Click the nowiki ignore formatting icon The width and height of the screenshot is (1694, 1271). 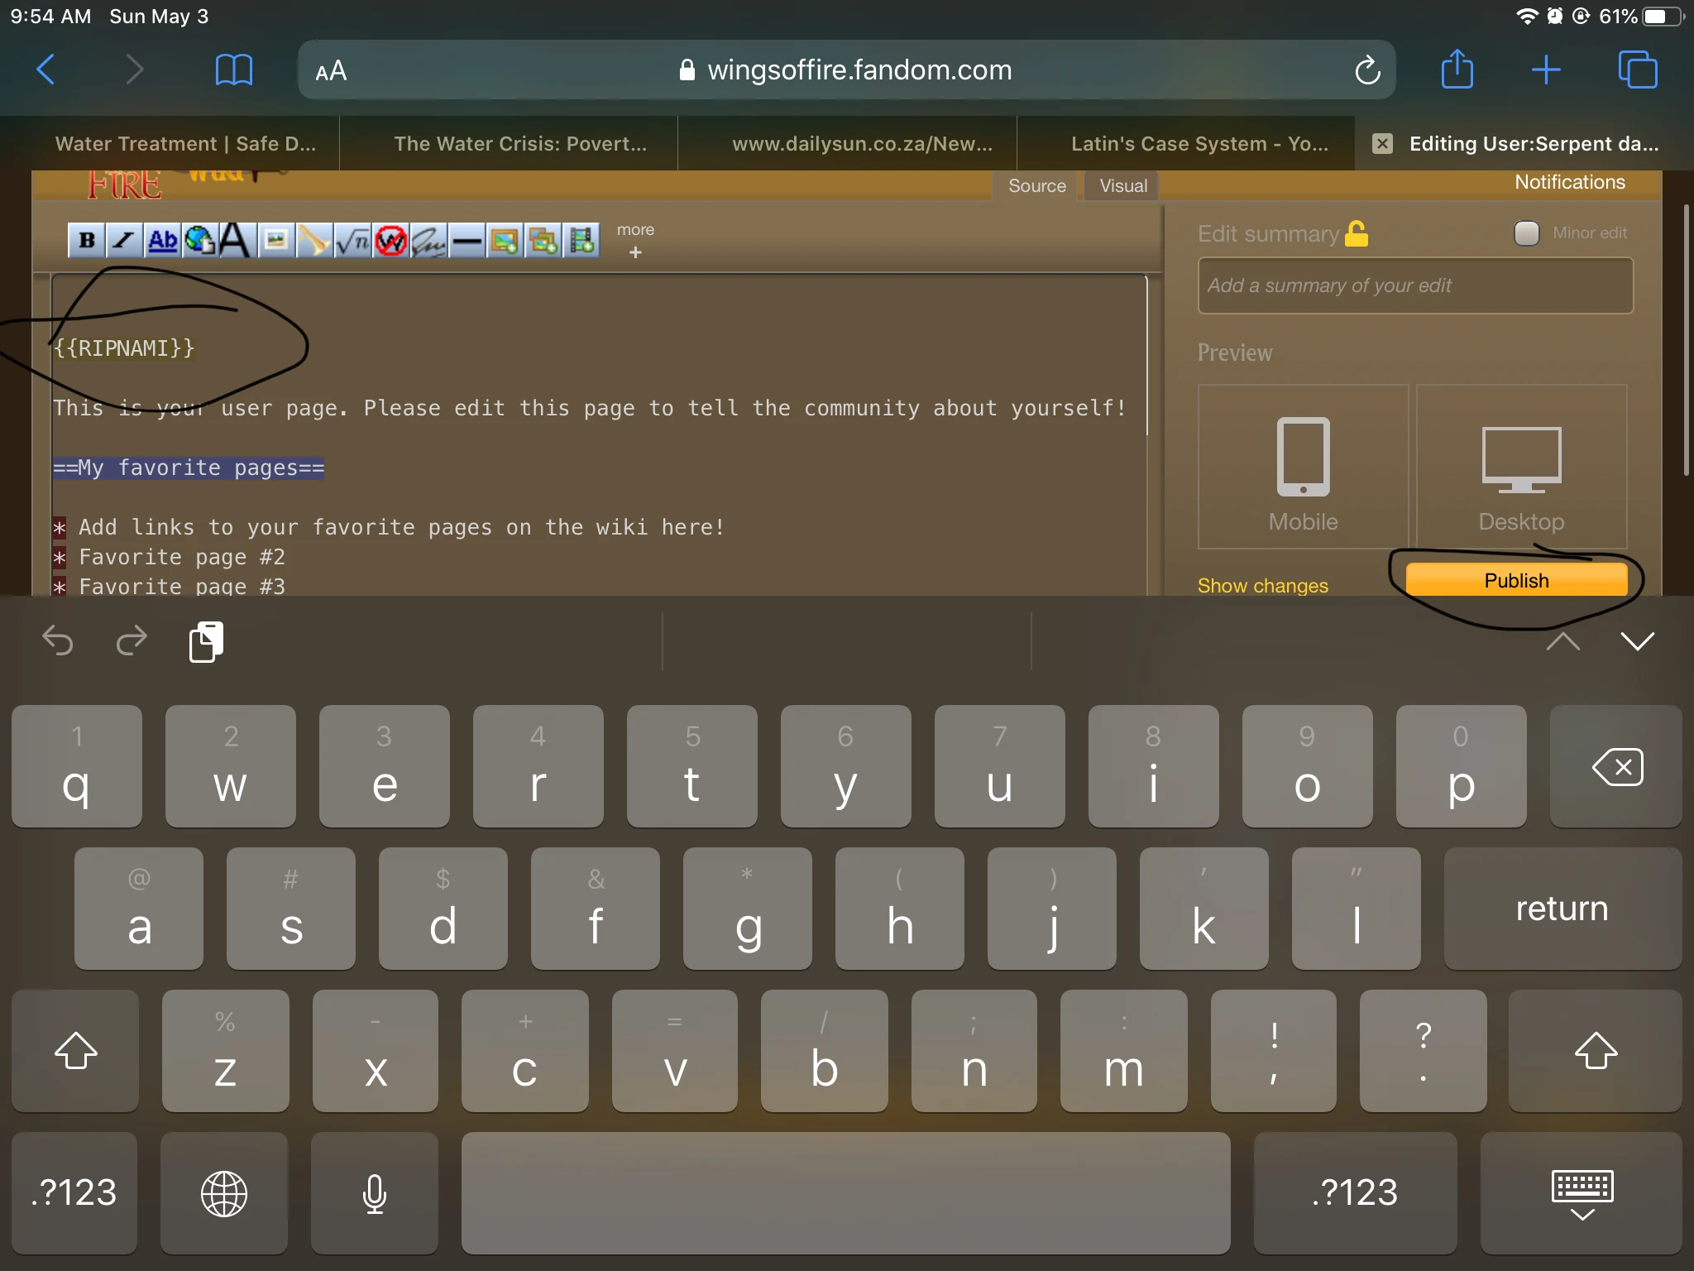pos(391,241)
